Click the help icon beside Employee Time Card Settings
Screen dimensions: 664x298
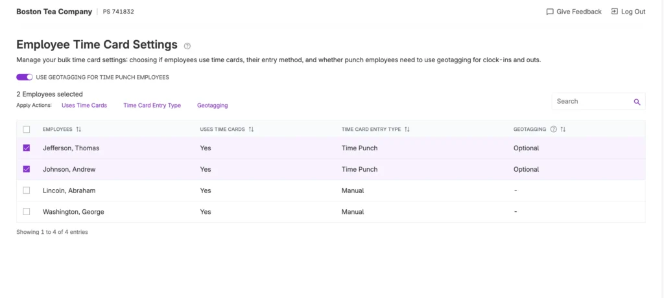(187, 46)
